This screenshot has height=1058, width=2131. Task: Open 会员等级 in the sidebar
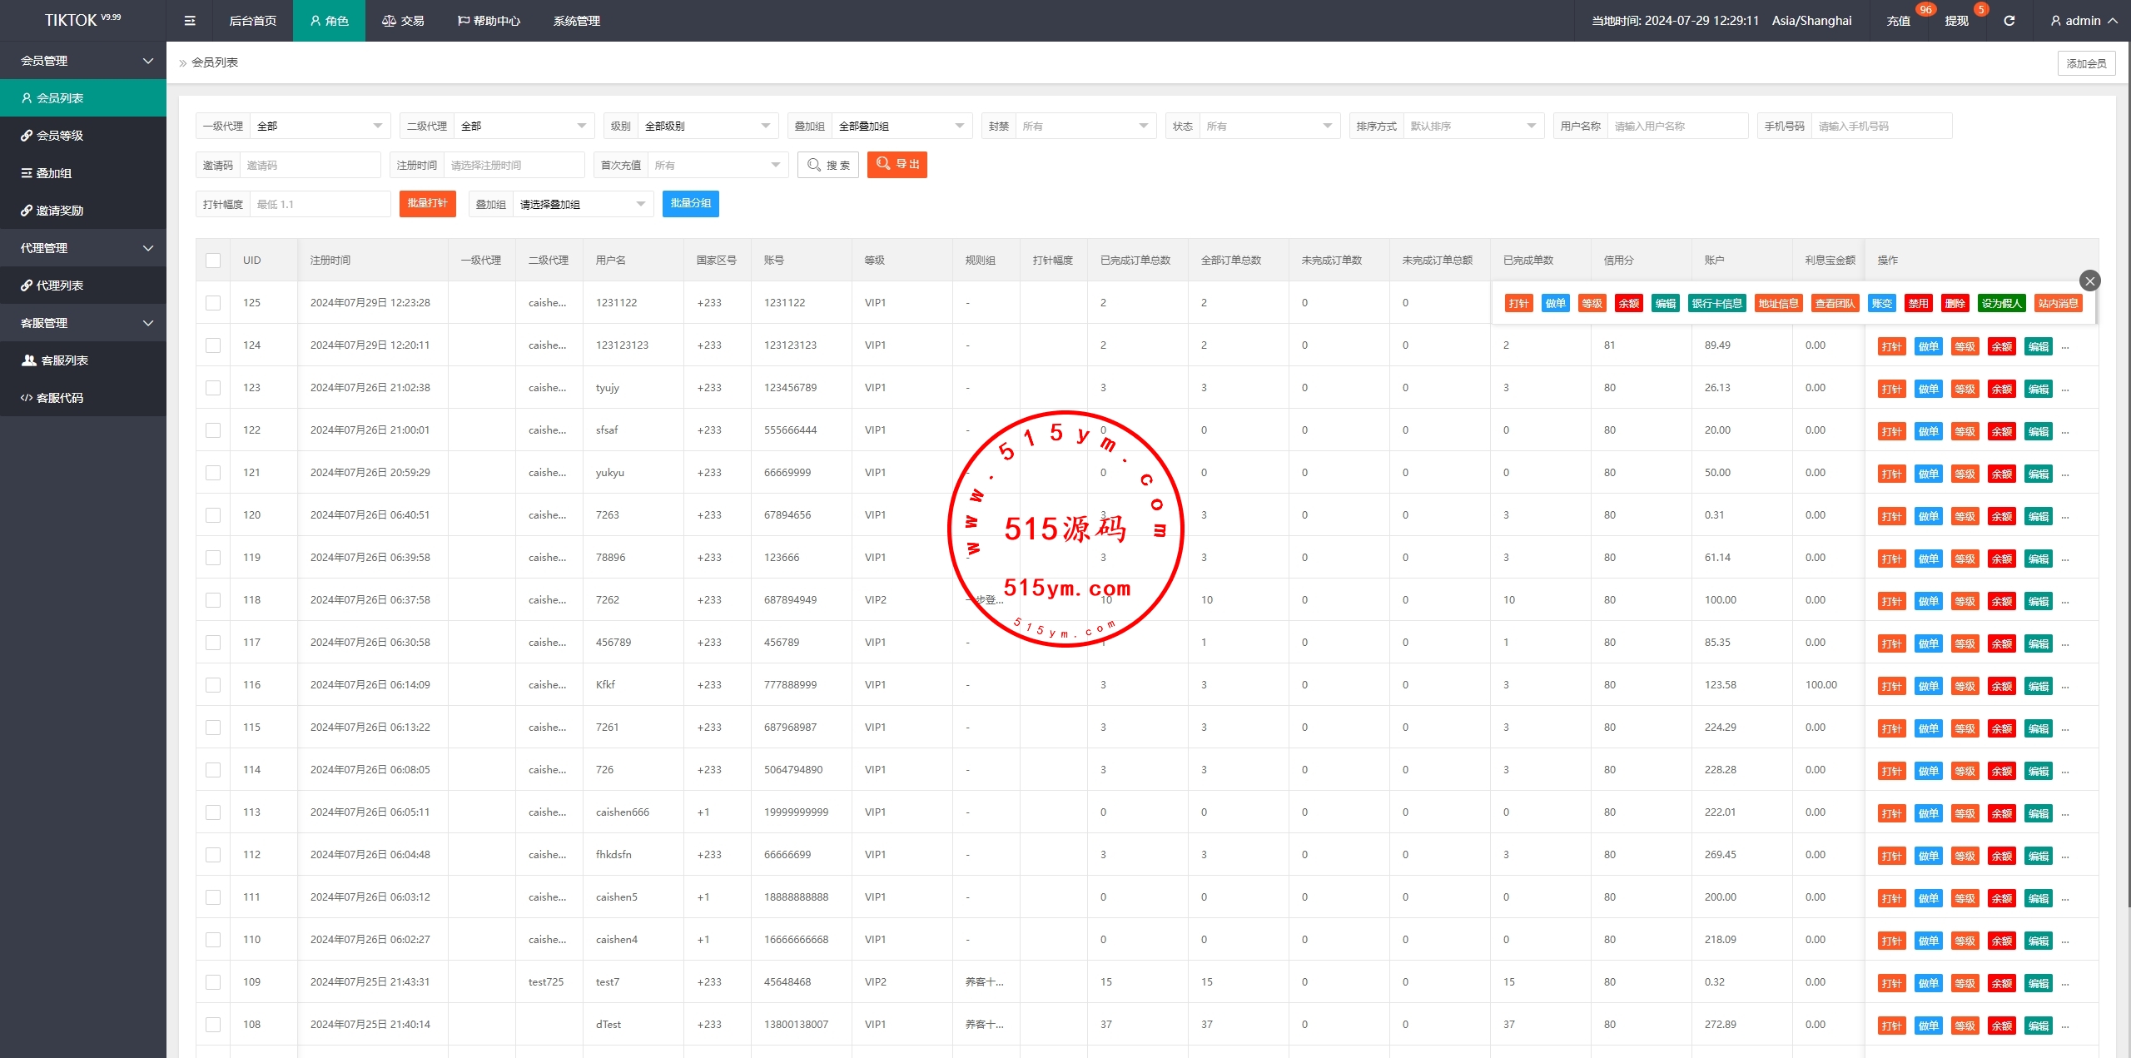click(60, 136)
